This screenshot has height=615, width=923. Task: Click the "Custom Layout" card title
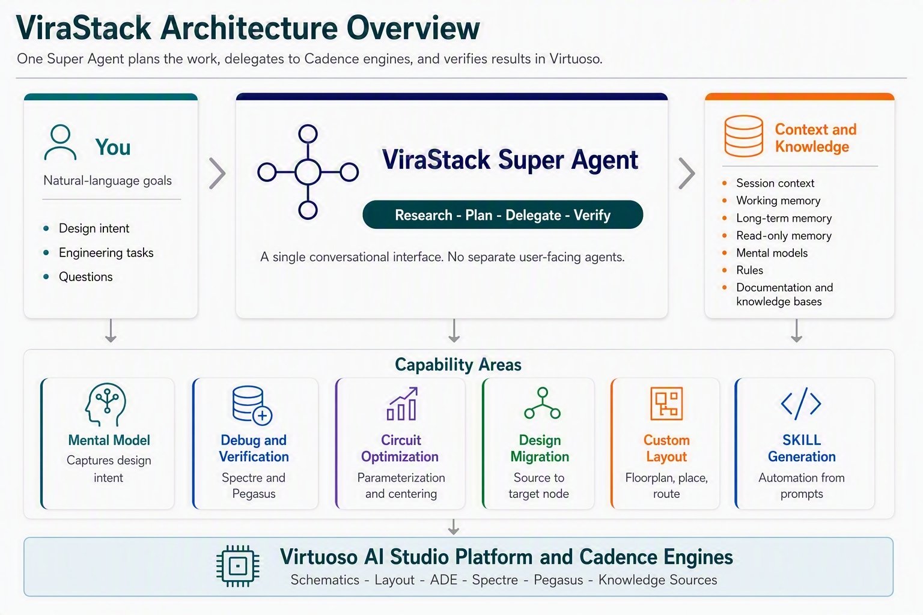[x=666, y=449]
